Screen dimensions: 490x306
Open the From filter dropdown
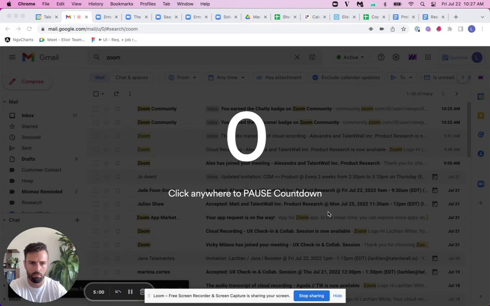(x=182, y=77)
